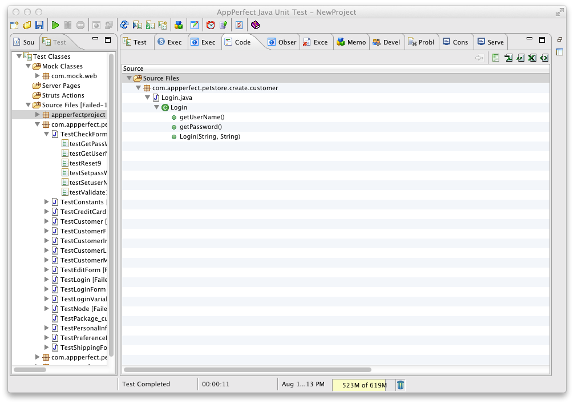
Task: Click the blue refresh arrows icon
Action: click(124, 25)
